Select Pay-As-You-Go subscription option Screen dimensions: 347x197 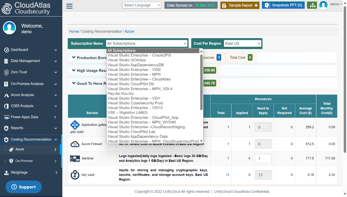[121, 93]
